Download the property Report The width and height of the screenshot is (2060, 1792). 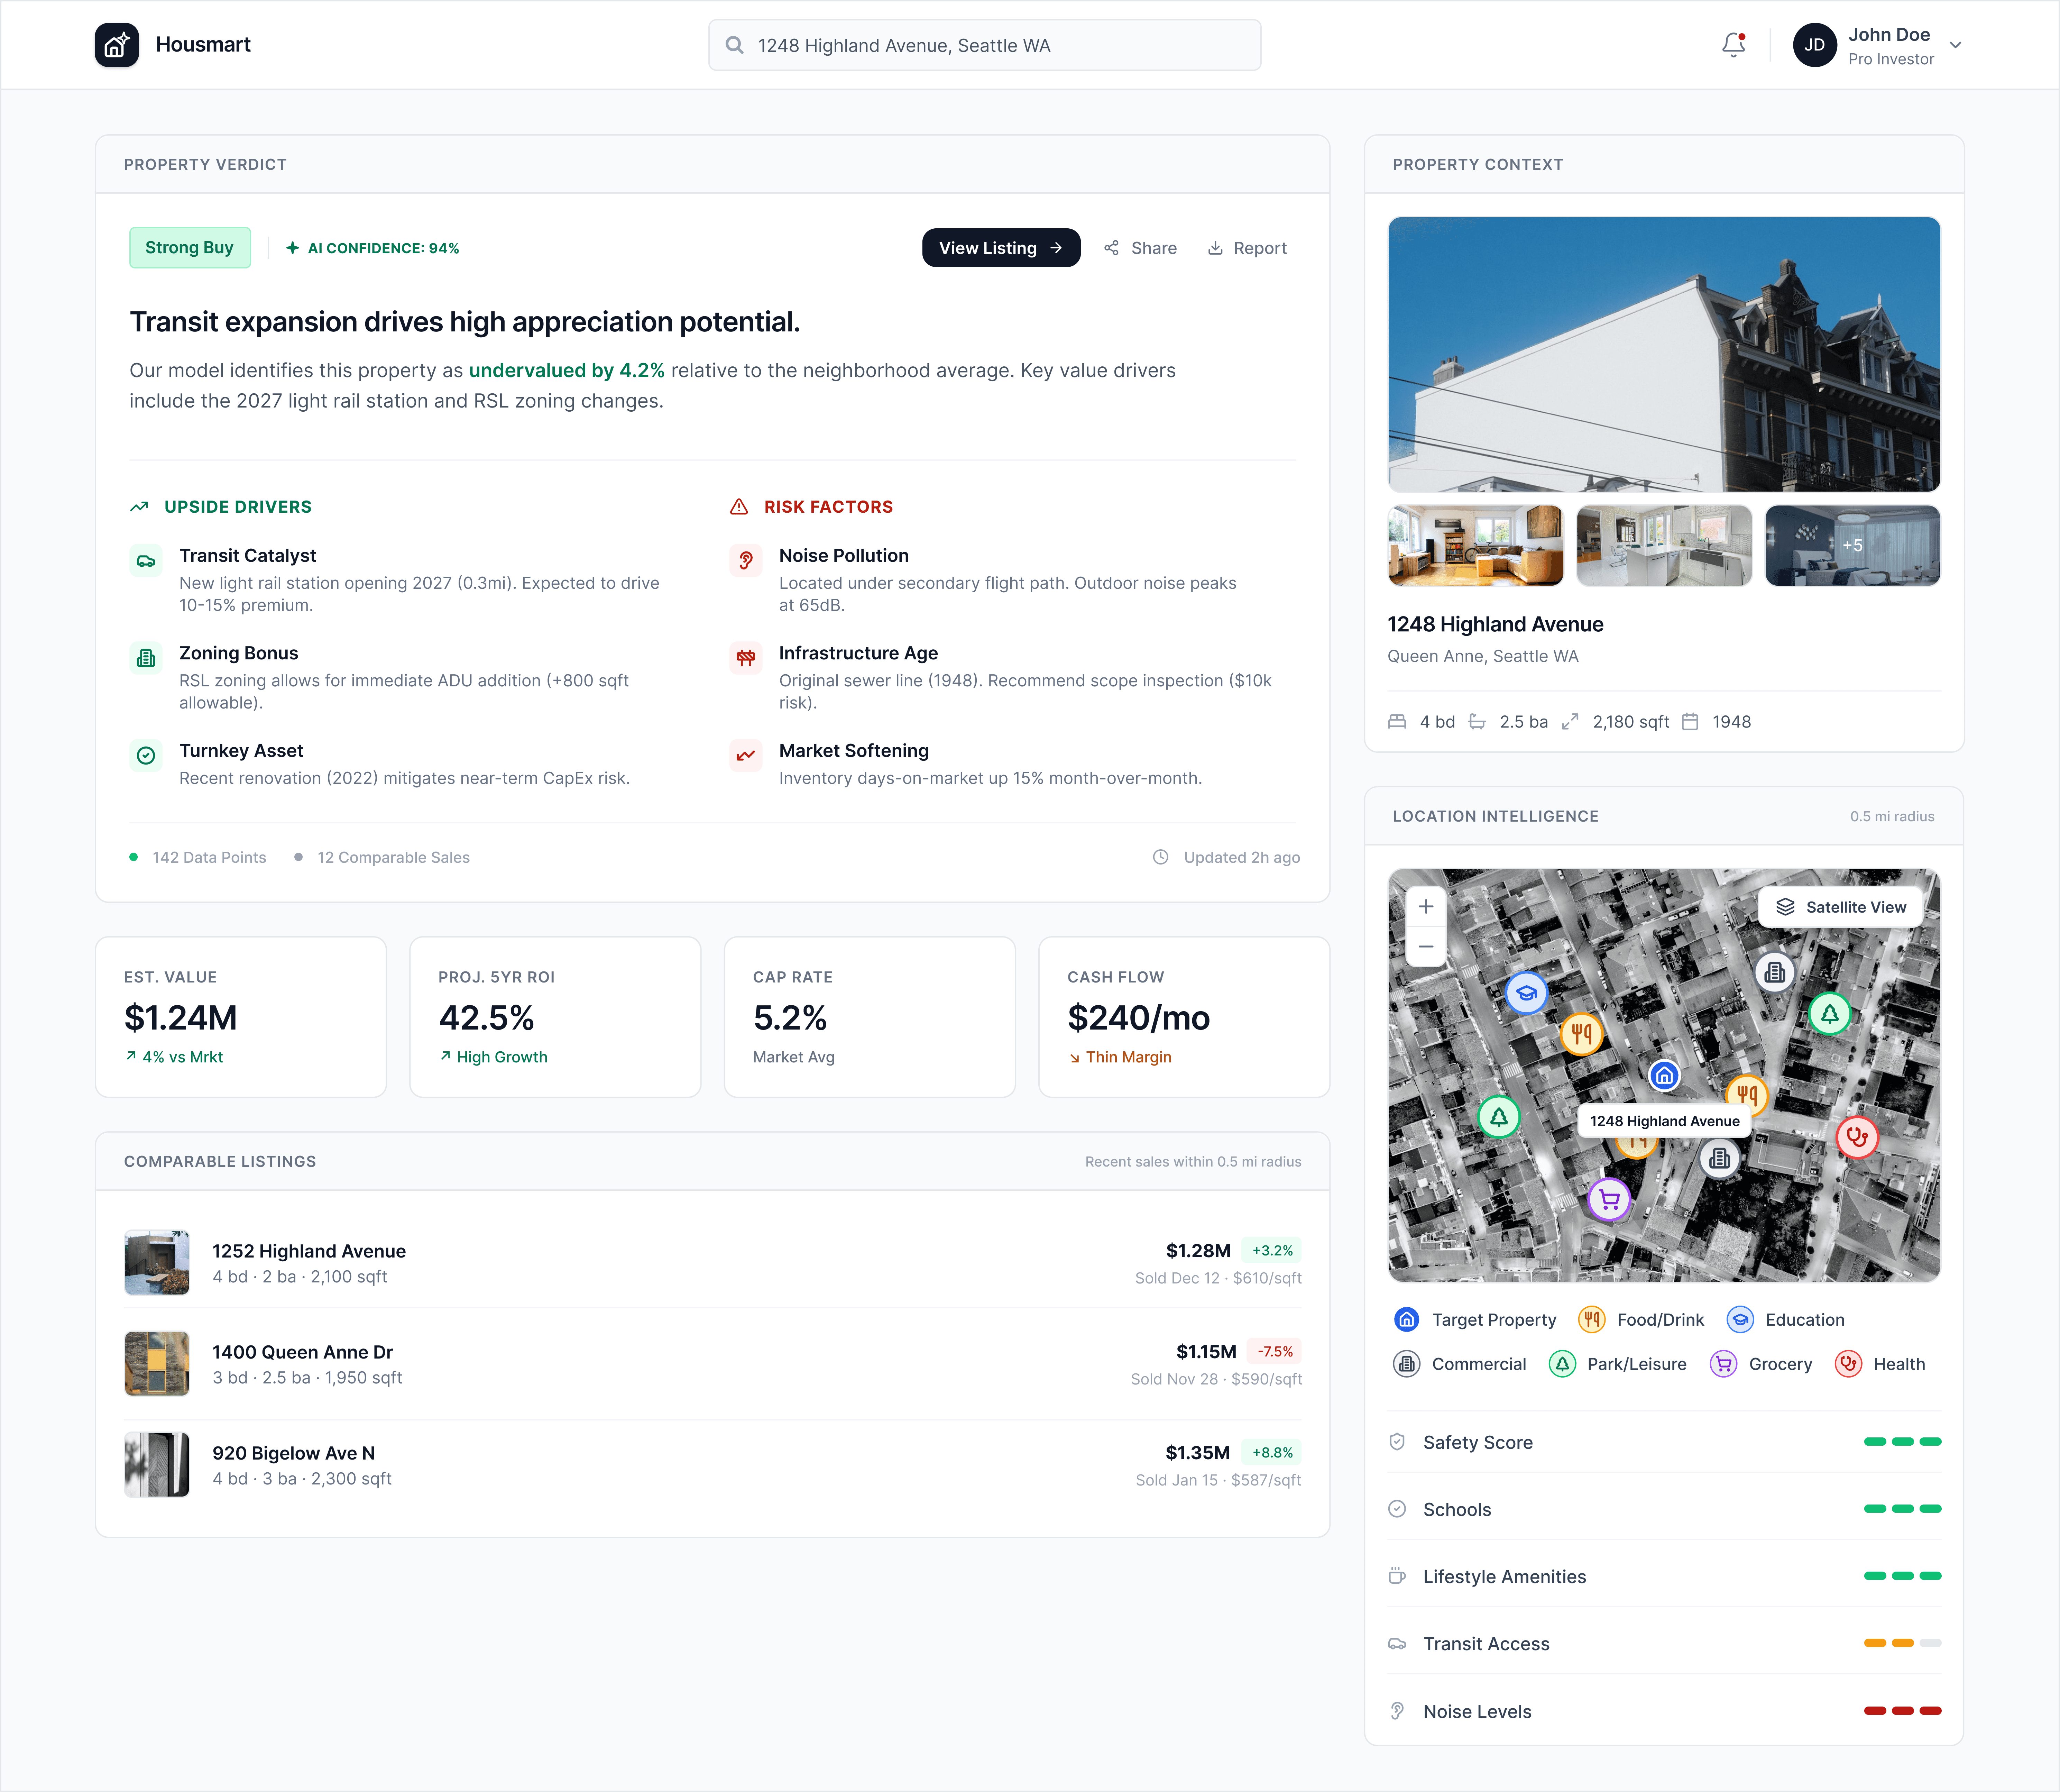pos(1248,248)
